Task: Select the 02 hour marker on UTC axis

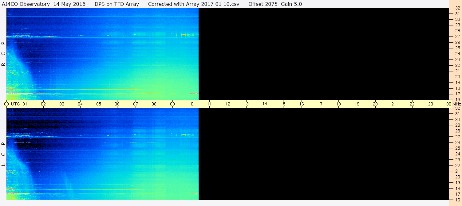Action: pos(43,104)
